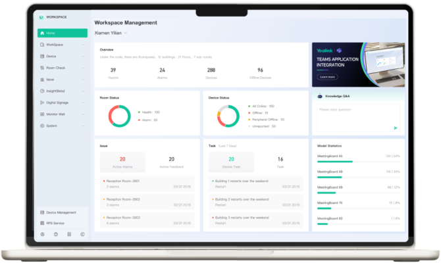This screenshot has height=263, width=441.
Task: Open Building 3 restarts over the weekend task
Action: 255,220
